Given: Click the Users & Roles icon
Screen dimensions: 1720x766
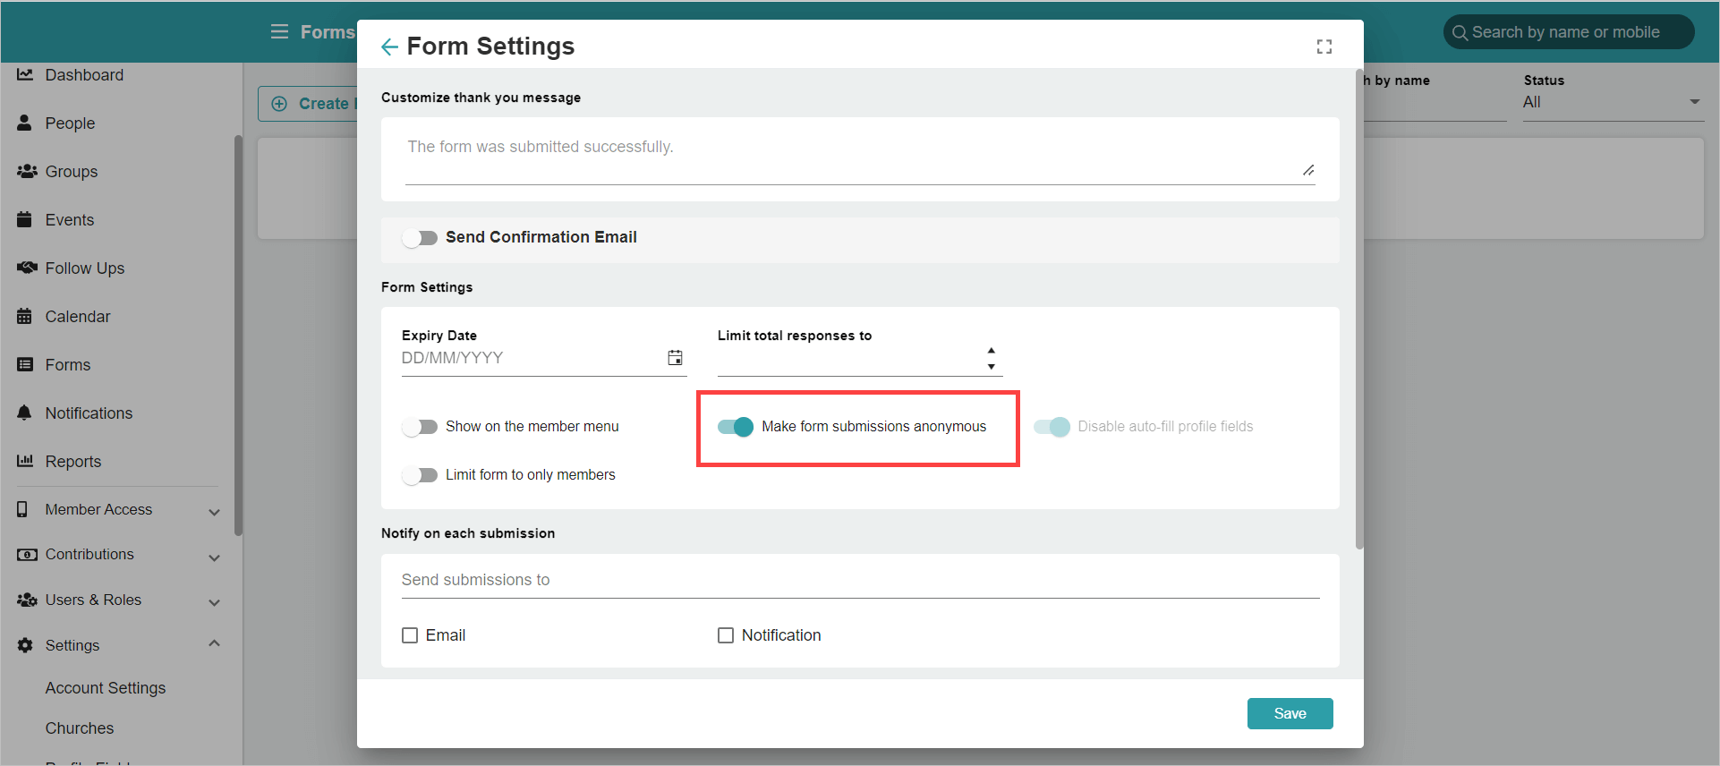Looking at the screenshot, I should (x=27, y=600).
